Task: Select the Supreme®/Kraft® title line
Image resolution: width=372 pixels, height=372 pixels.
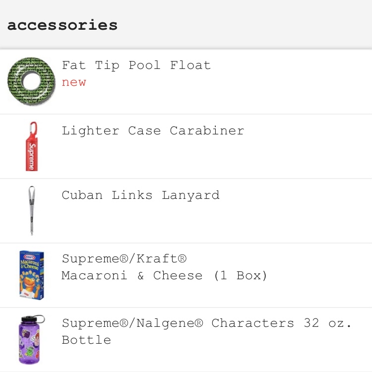Action: (124, 258)
